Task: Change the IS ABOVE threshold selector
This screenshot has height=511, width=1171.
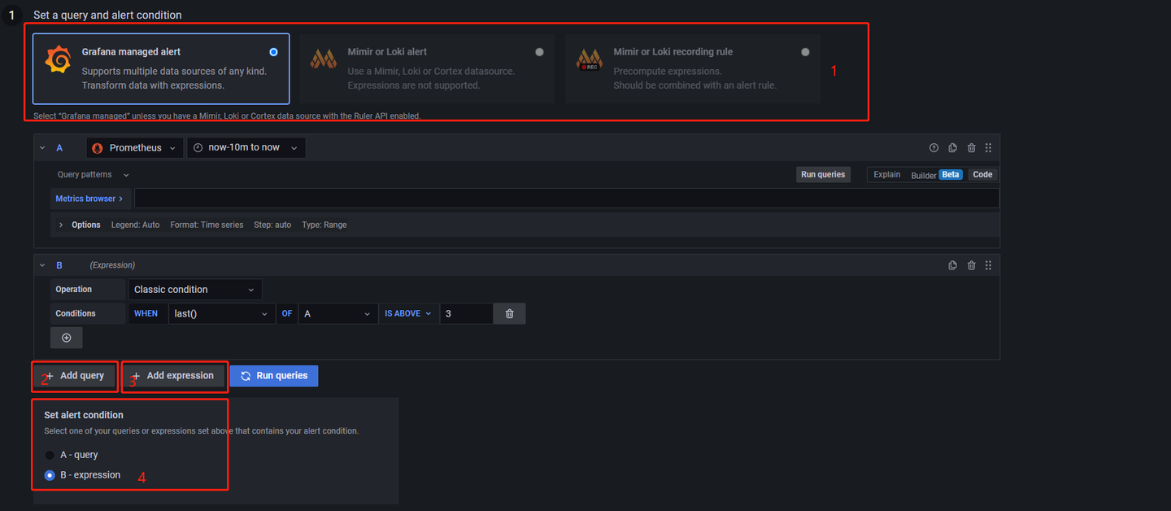Action: [x=407, y=313]
